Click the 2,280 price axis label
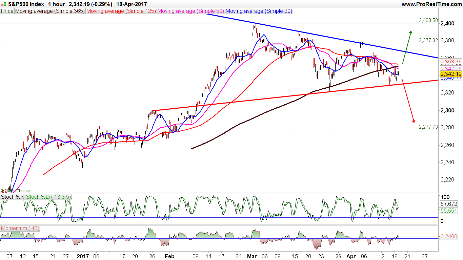This screenshot has height=260, width=463. (x=447, y=128)
